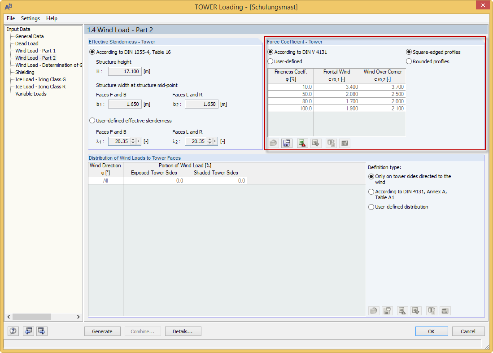Screen dimensions: 493x353
Task: Click navigator scrollbar left arrow
Action: pos(9,317)
